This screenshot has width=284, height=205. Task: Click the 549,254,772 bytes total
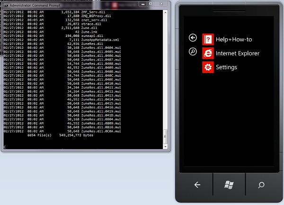(76, 135)
